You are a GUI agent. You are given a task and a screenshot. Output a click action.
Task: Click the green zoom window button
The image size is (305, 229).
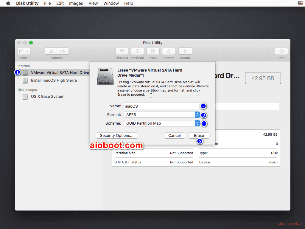(x=31, y=43)
